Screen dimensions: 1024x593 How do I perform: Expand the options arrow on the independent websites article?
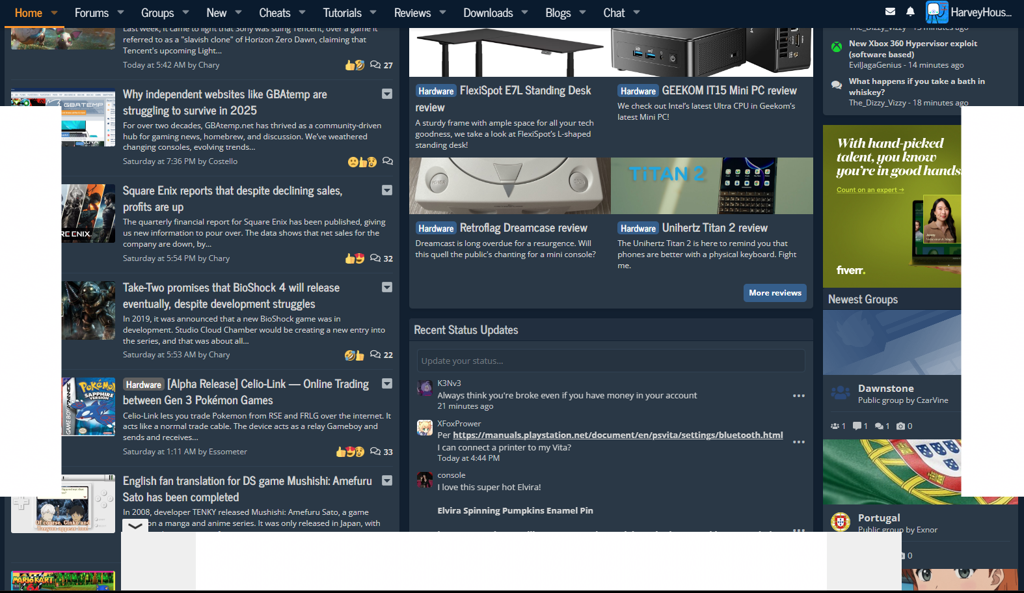(x=387, y=94)
